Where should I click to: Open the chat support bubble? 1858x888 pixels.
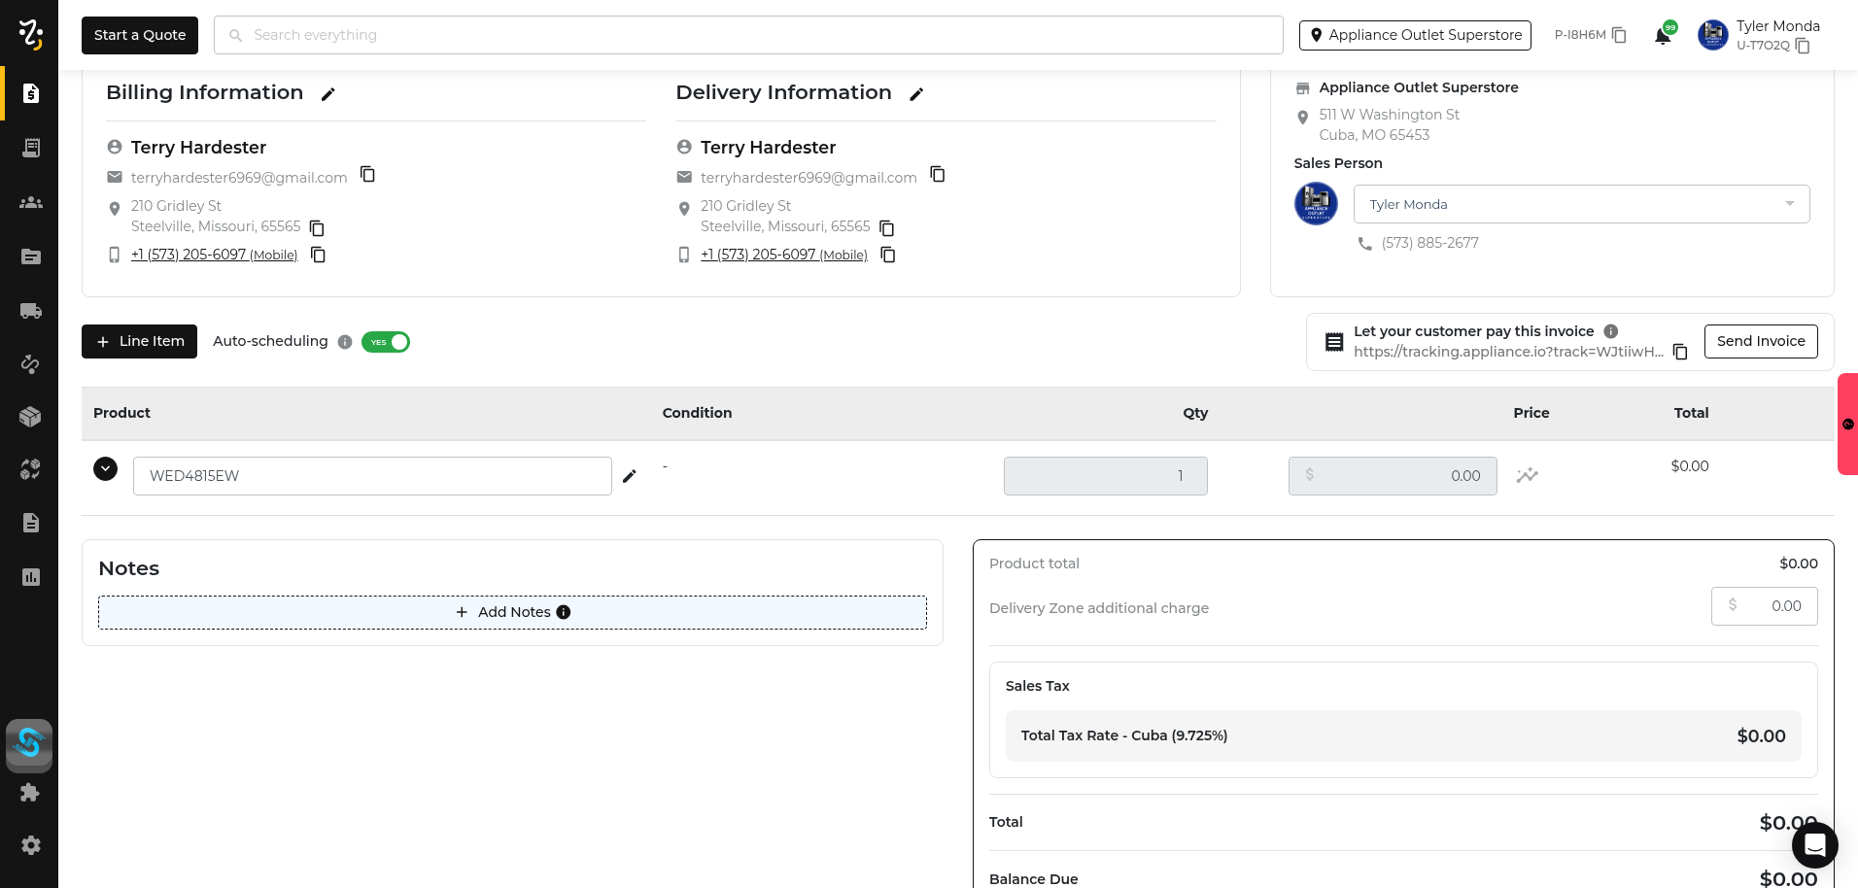1814,845
